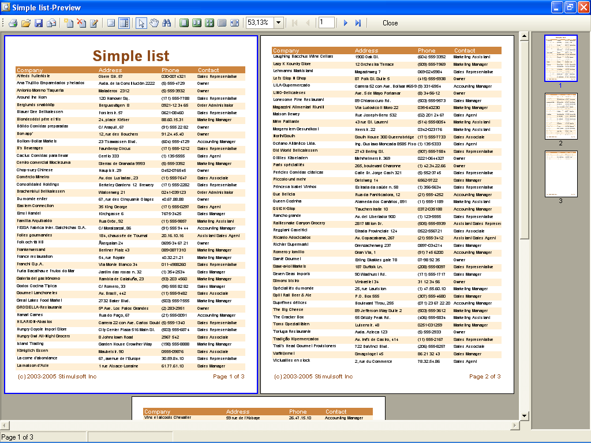The width and height of the screenshot is (591, 443).
Task: Save the report using floppy disk icon
Action: [x=39, y=23]
